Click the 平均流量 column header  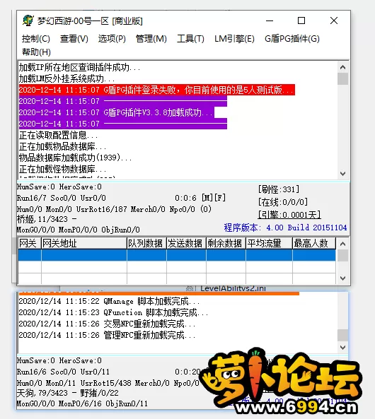pos(269,243)
